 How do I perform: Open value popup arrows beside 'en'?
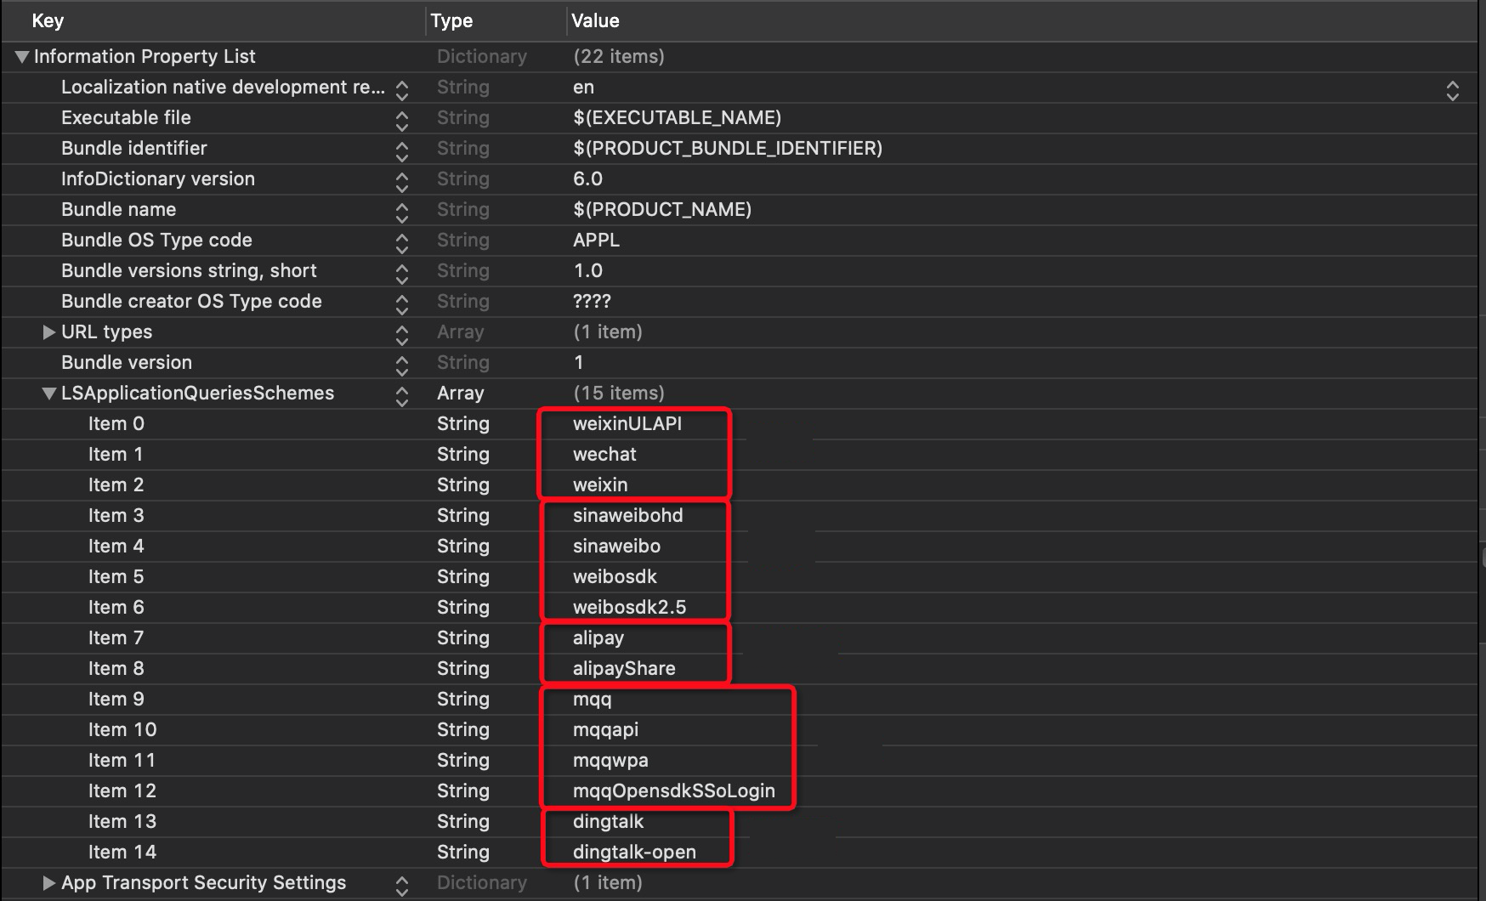click(1453, 90)
